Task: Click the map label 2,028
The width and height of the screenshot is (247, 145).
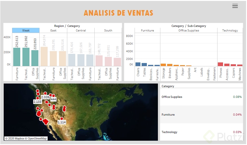Action: coord(45,97)
